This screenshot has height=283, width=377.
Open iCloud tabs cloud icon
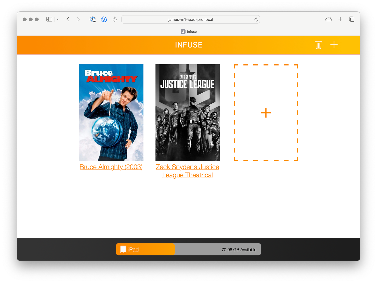click(328, 19)
